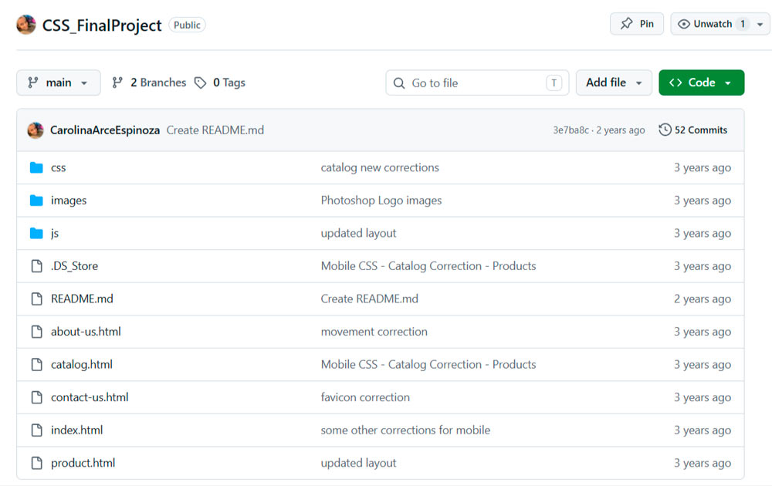View the 52 Commits history
The height and width of the screenshot is (486, 772).
click(693, 130)
